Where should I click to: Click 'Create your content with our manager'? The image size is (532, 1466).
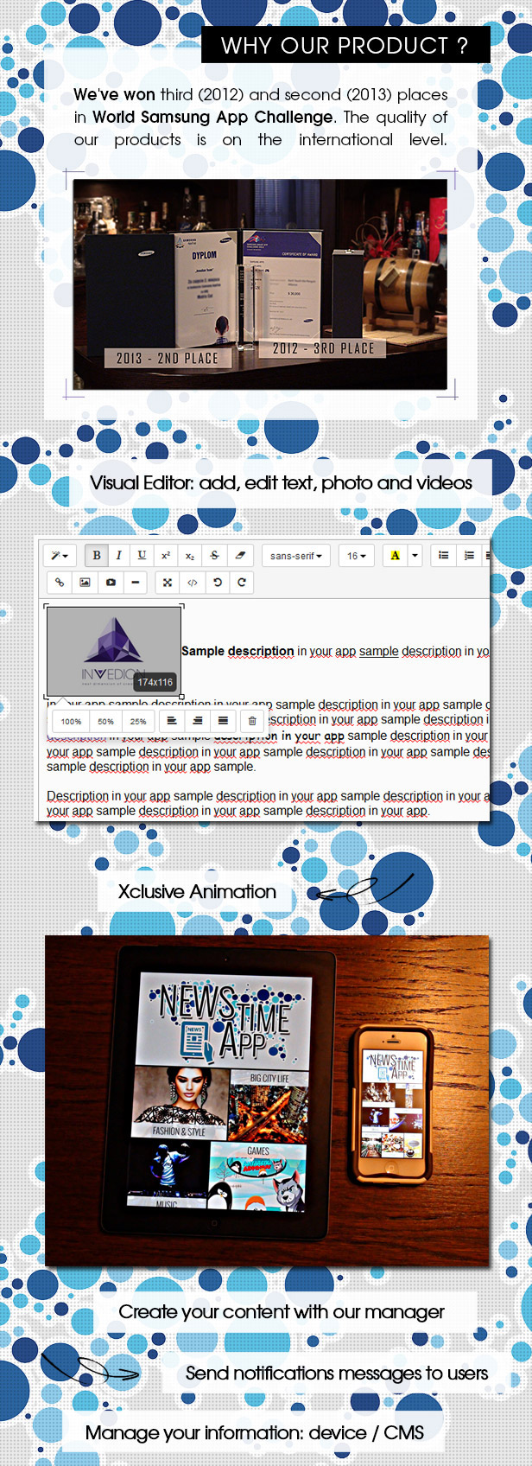click(282, 1311)
